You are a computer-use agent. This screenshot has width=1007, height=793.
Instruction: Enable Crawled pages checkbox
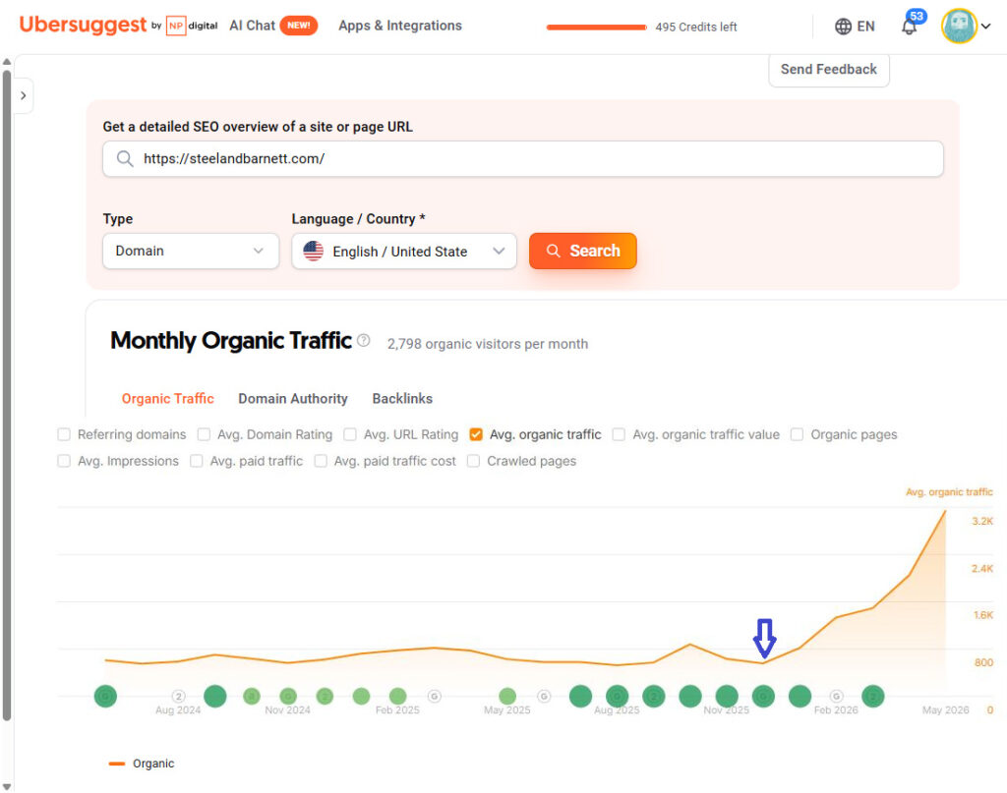coord(473,461)
